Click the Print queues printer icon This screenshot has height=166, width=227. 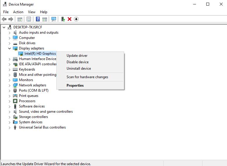pos(15,96)
